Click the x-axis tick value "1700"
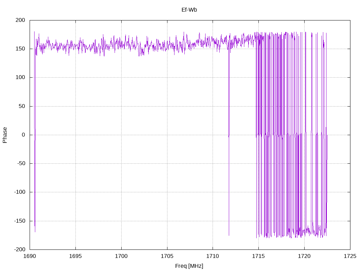 121,256
